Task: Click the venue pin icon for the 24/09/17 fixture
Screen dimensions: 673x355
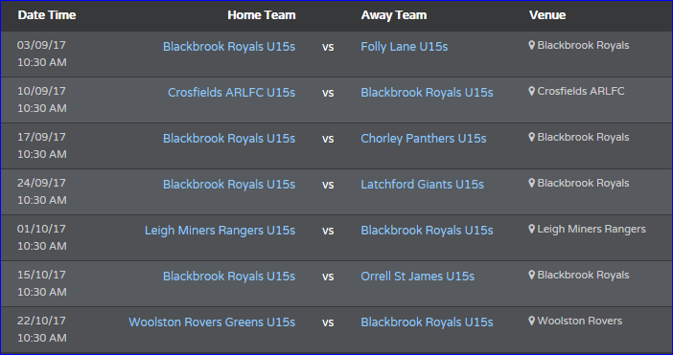Action: click(x=531, y=183)
